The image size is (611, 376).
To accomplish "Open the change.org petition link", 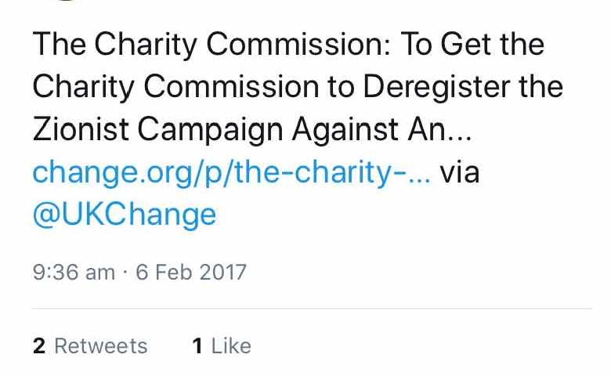I will [232, 172].
